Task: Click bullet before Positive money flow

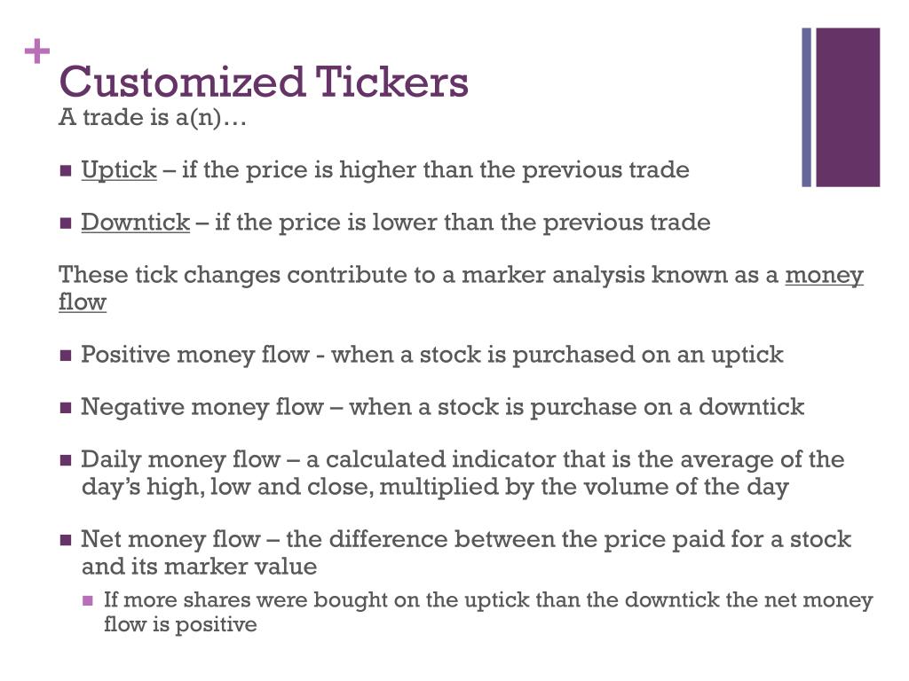Action: click(66, 355)
